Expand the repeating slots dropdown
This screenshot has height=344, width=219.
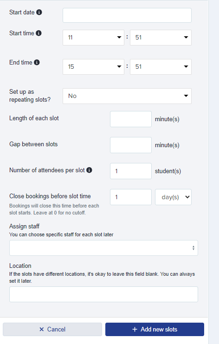coord(127,96)
